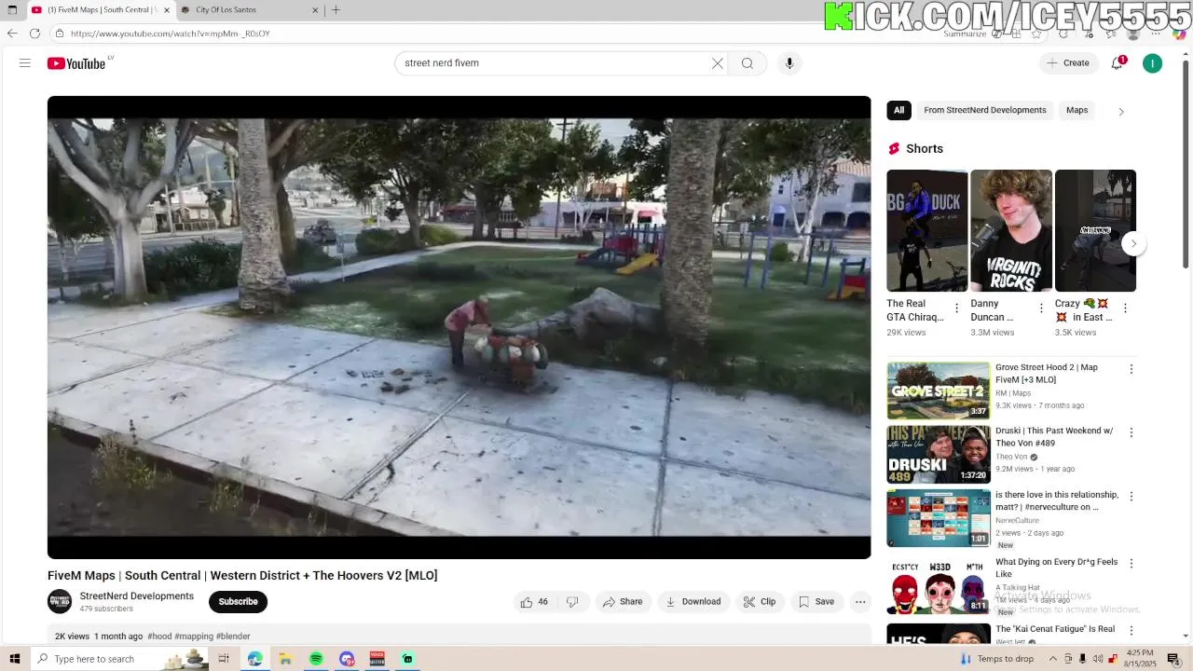This screenshot has width=1193, height=671.
Task: Open Summarize in browser toolbar
Action: [965, 34]
